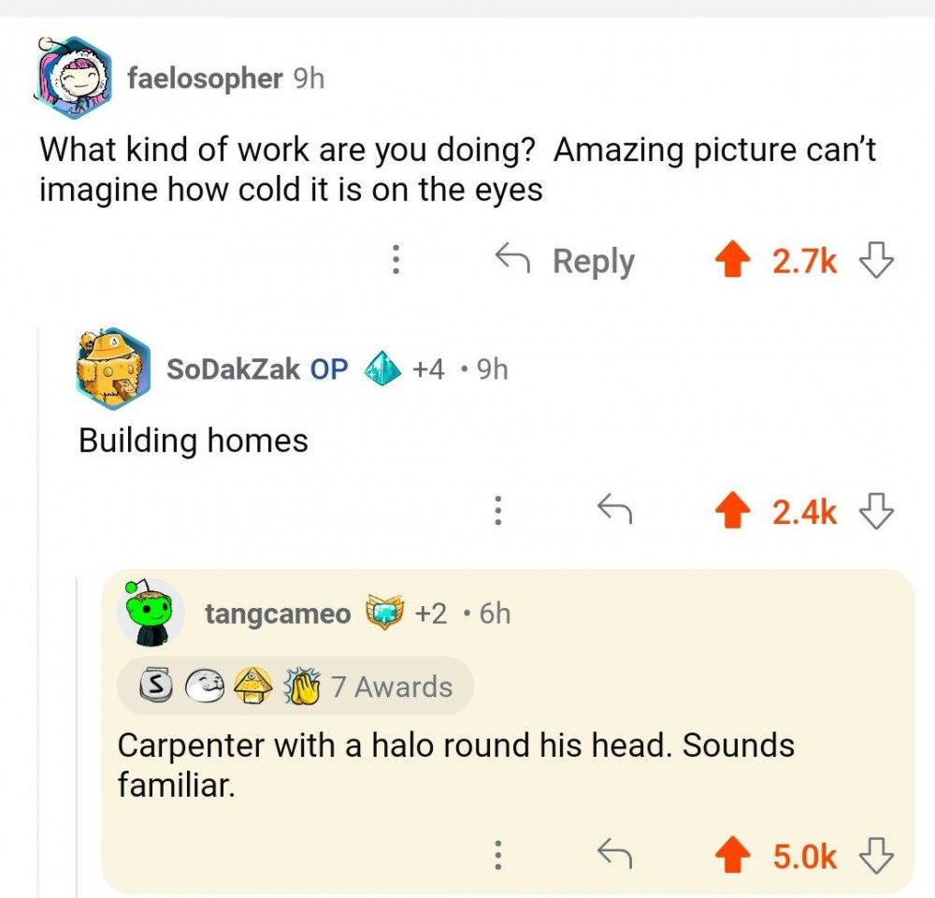
Task: View the 7 Awards on tangcameo's comment
Action: [x=295, y=687]
